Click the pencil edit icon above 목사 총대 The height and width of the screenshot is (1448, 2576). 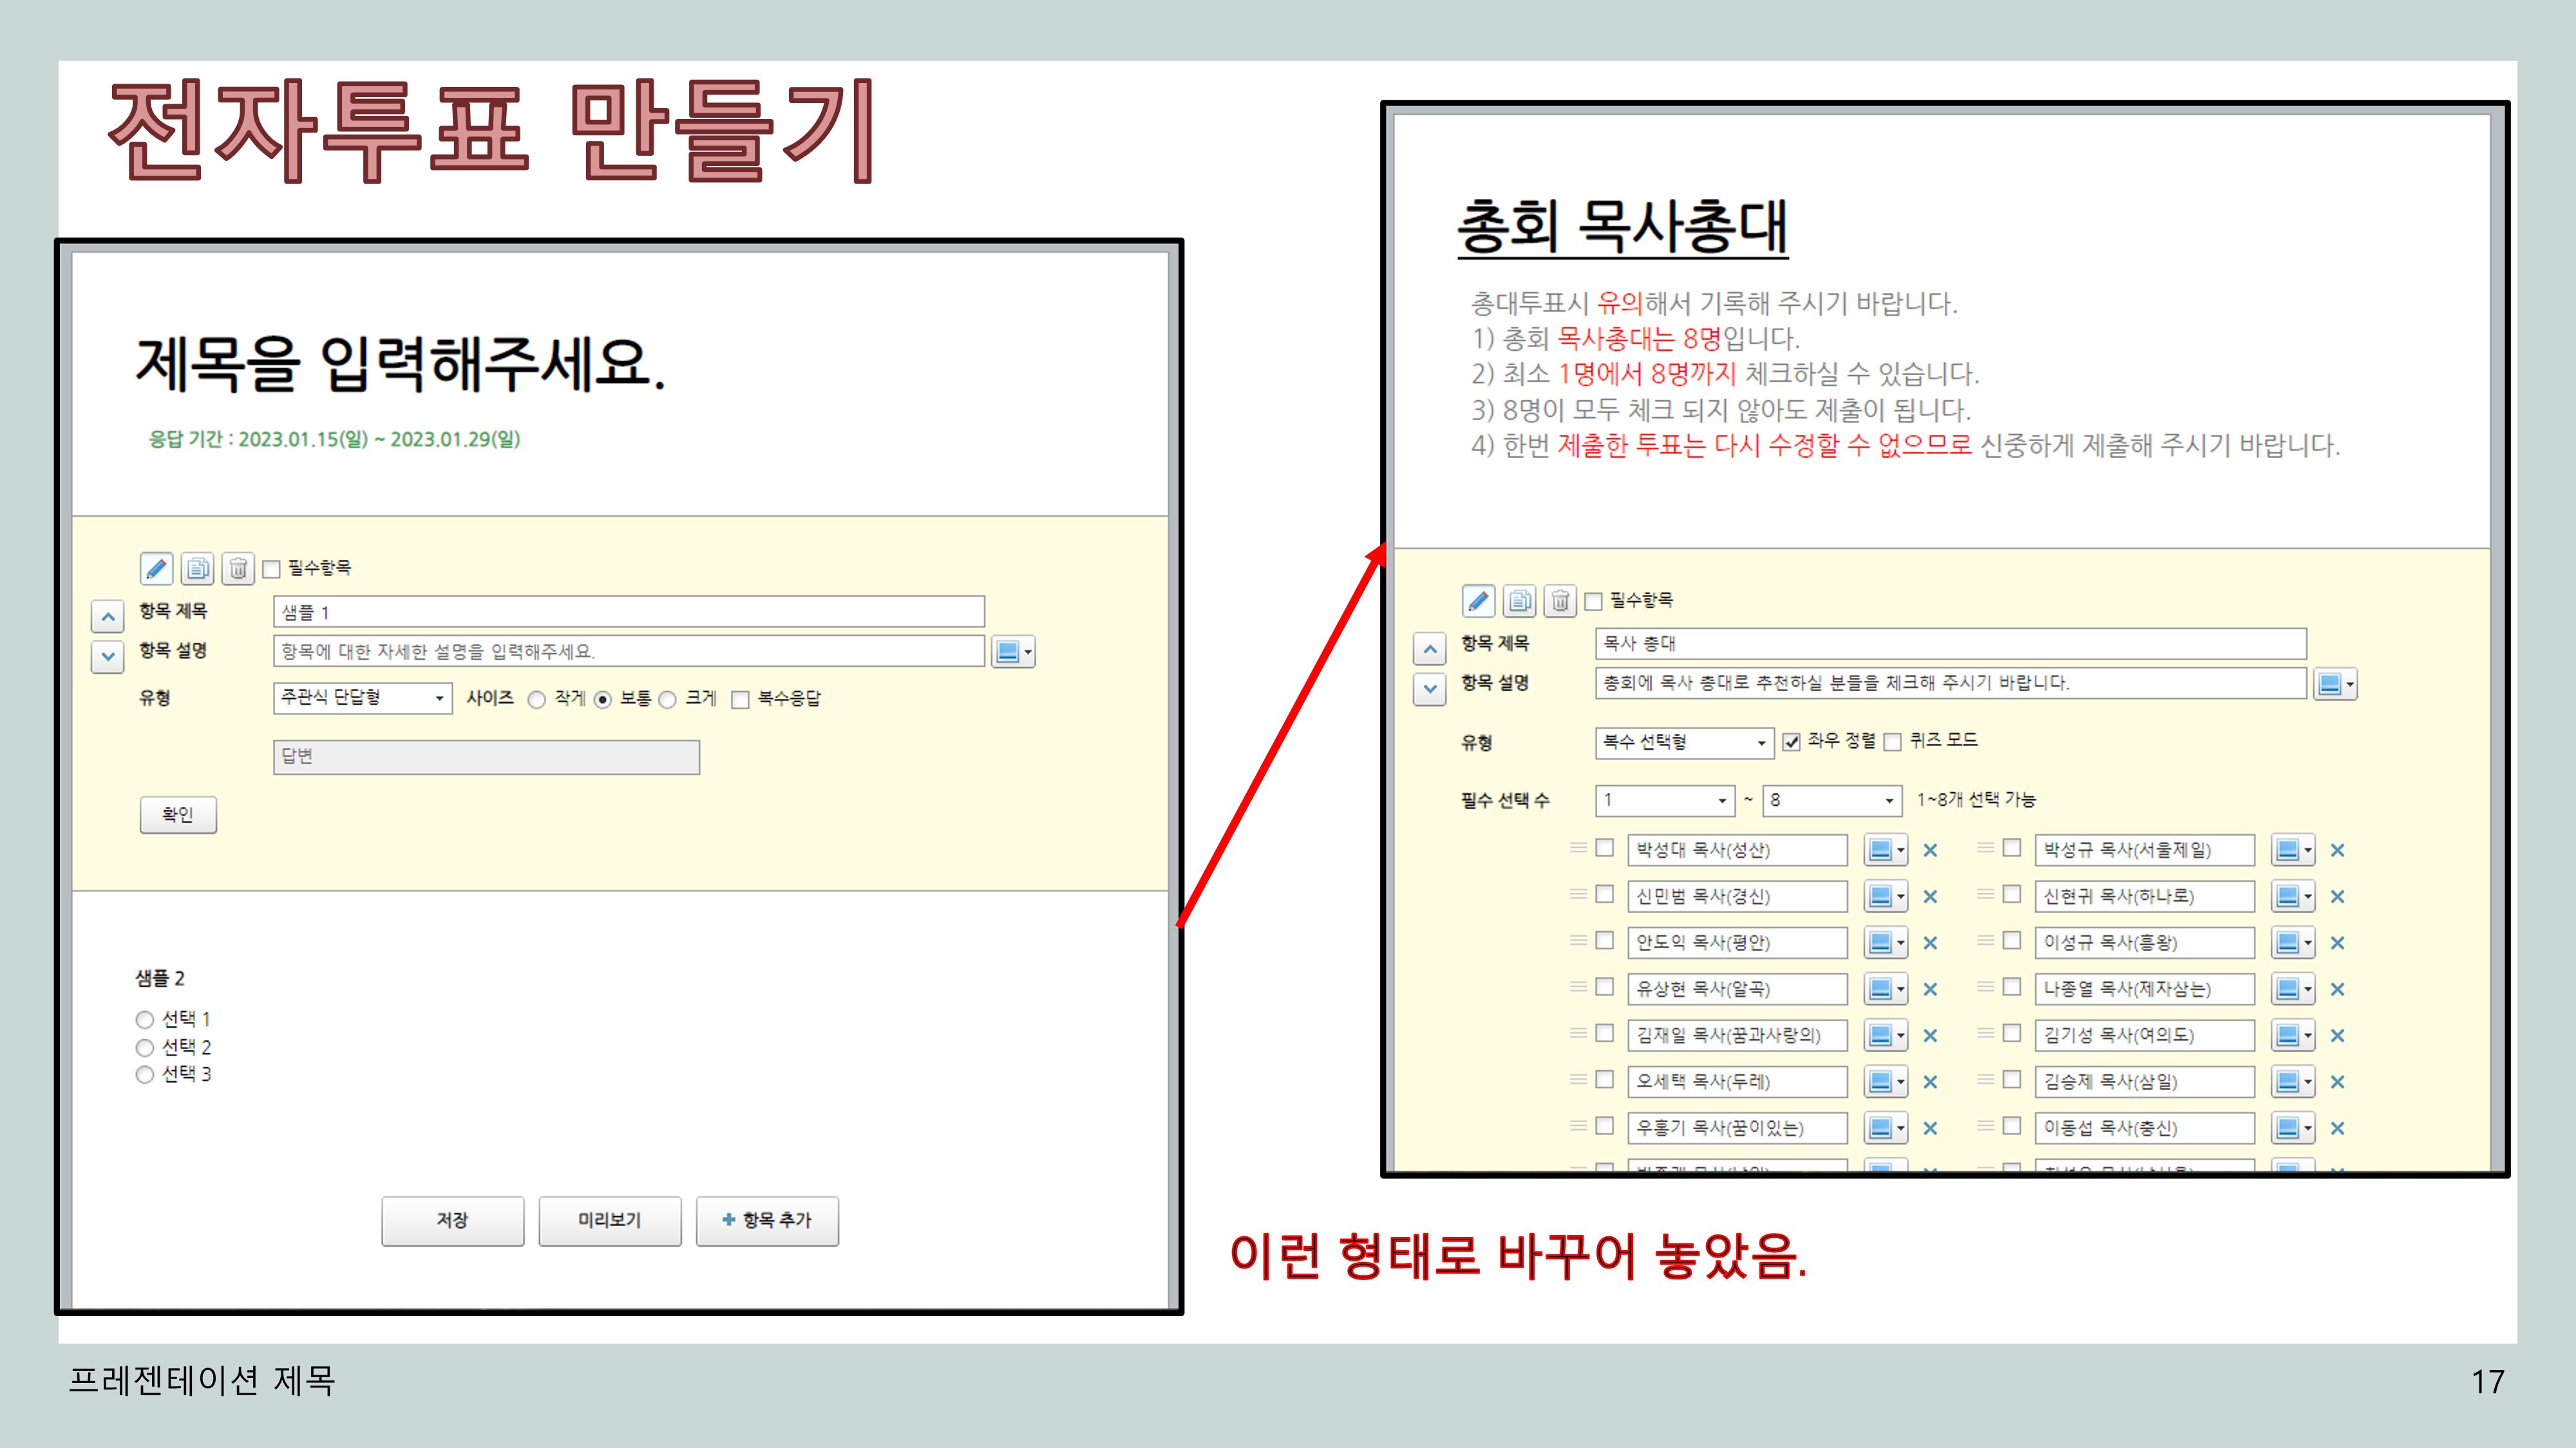[x=1478, y=600]
